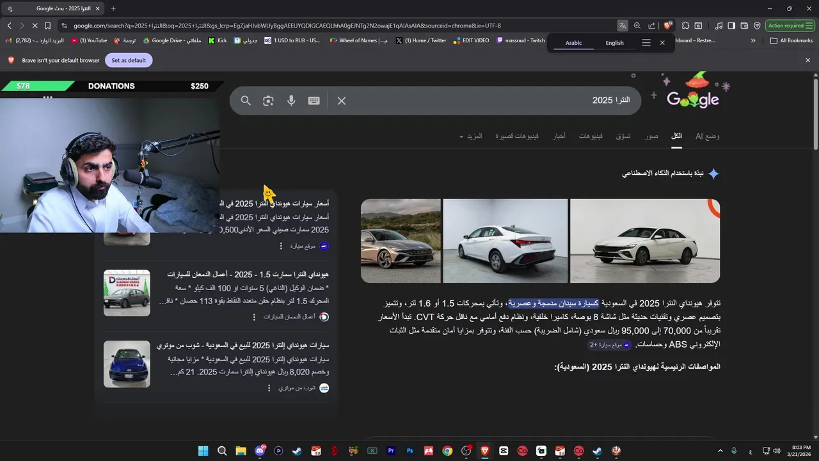Open Brave playlist music note icon
Image resolution: width=819 pixels, height=461 pixels.
tap(719, 26)
